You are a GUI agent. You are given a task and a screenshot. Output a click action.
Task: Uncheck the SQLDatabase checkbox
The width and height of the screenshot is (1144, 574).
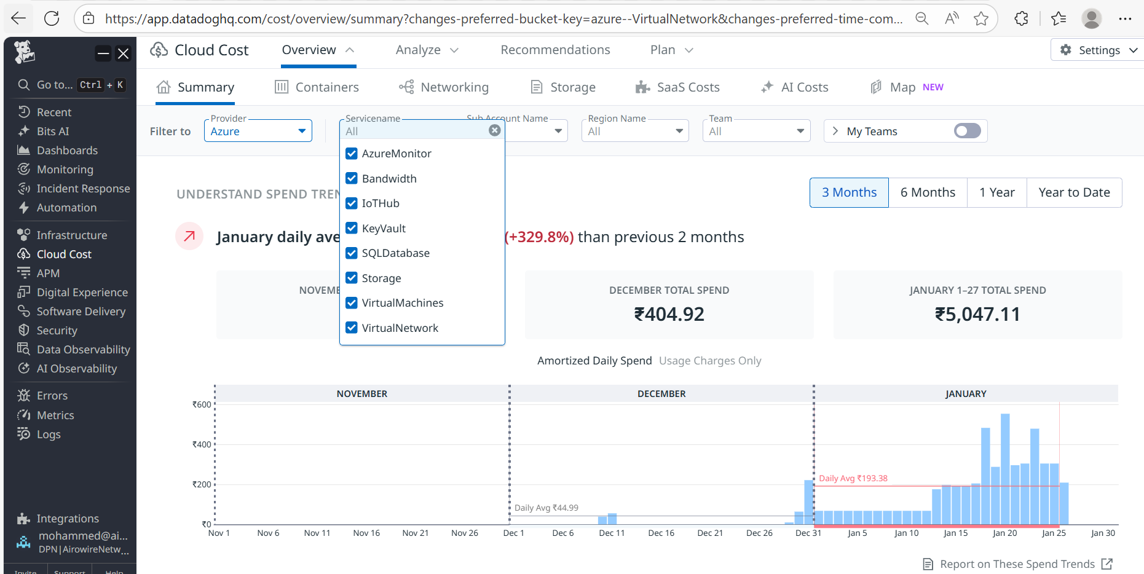[x=352, y=253]
